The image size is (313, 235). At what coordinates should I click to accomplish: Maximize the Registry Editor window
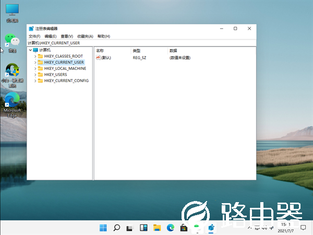click(x=235, y=29)
